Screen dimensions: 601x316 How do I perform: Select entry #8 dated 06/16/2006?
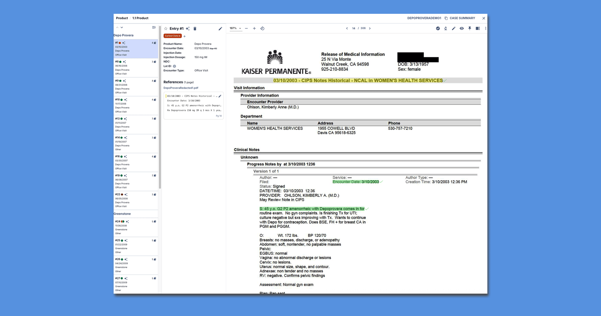click(136, 68)
